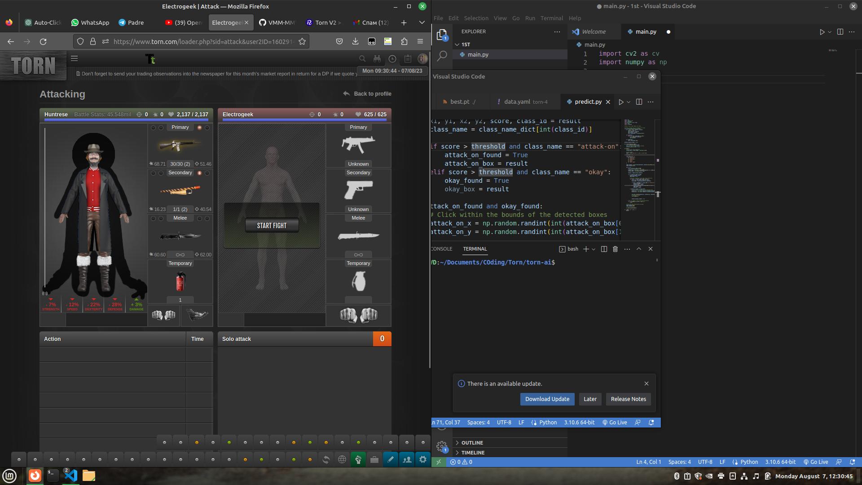The height and width of the screenshot is (485, 862).
Task: Click the Solo attack tab
Action: click(x=236, y=339)
